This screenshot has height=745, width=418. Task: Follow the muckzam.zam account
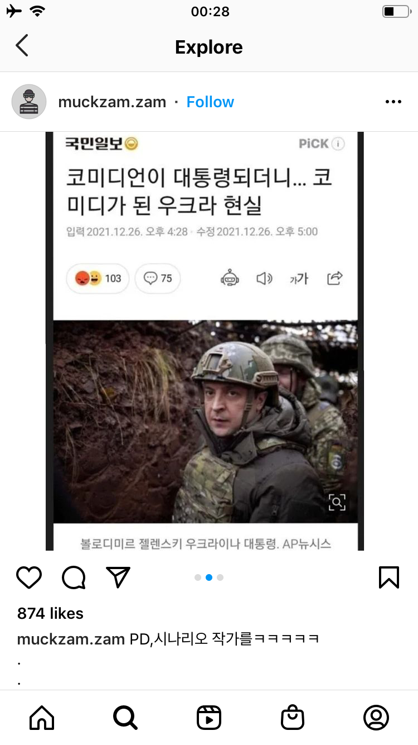coord(210,102)
